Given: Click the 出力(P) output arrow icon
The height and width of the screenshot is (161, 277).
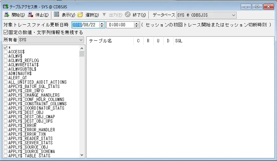Looking at the screenshot, I should coord(104,15).
